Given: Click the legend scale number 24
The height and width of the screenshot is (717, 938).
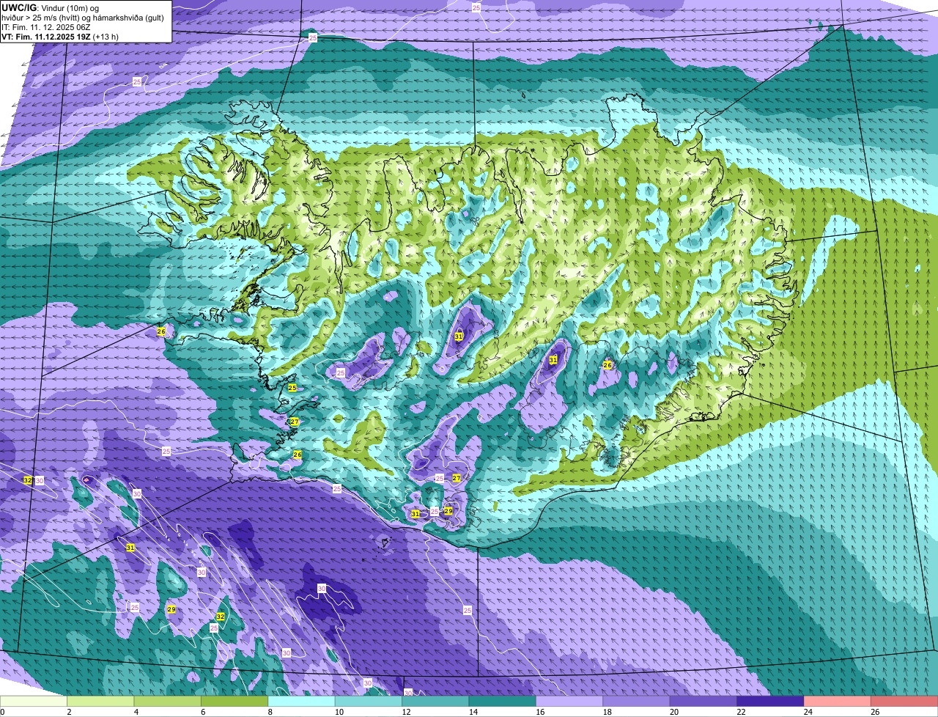Looking at the screenshot, I should click(x=807, y=712).
